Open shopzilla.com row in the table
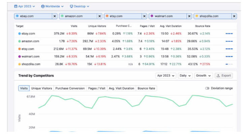252x134 pixels. 125,64
